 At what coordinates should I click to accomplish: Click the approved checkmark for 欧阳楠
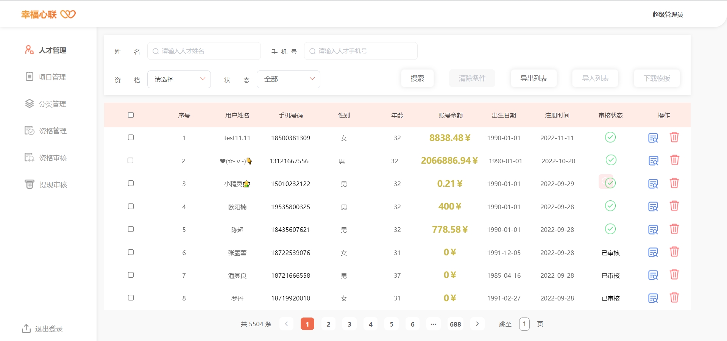[x=610, y=206]
